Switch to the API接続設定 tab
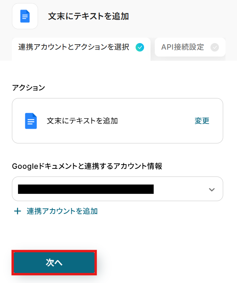This screenshot has height=283, width=237. 190,47
